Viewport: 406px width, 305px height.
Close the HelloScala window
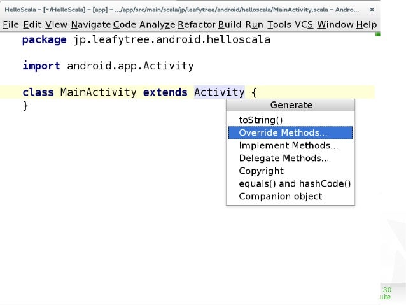pos(372,10)
